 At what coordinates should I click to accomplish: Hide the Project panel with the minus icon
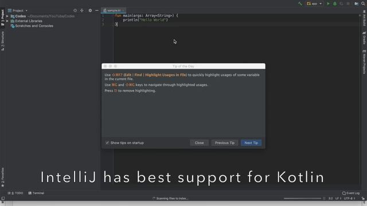[x=97, y=10]
